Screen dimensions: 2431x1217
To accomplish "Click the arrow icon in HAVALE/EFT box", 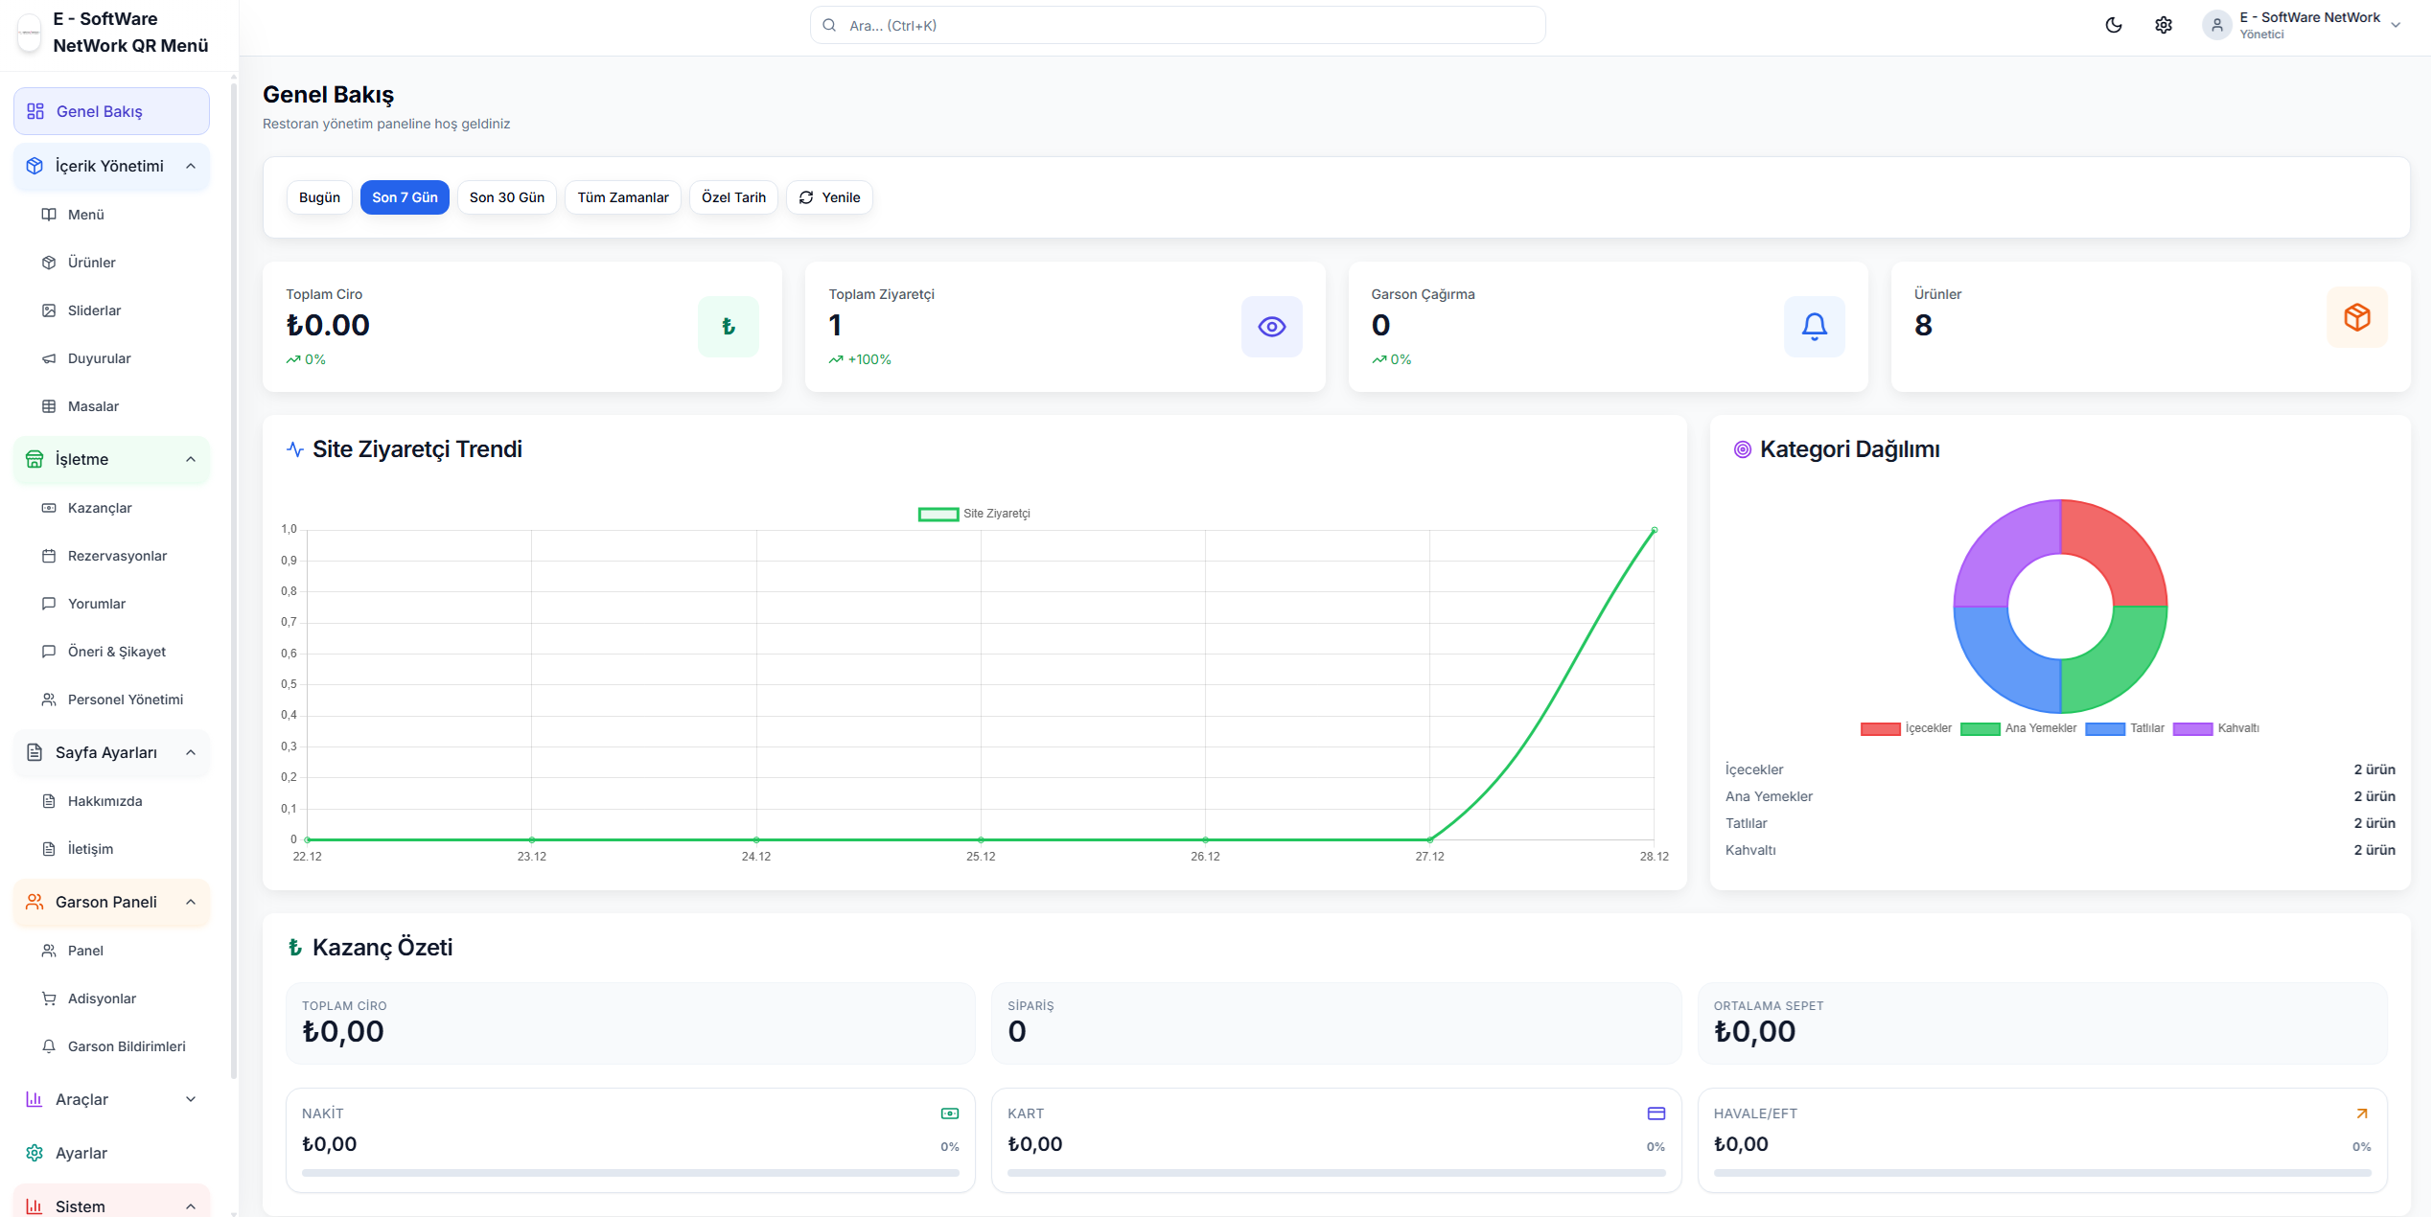I will pos(2362,1114).
